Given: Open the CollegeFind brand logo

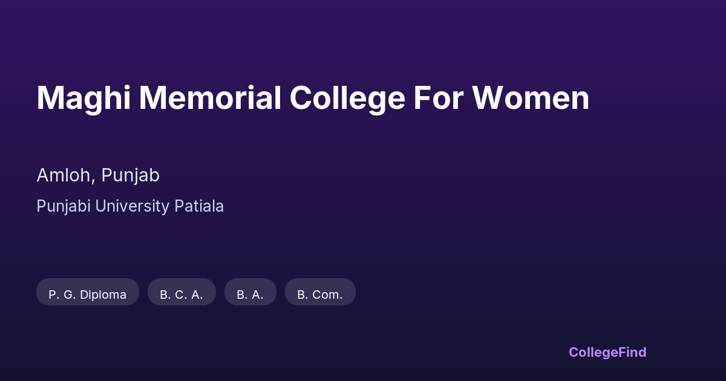Looking at the screenshot, I should (607, 352).
